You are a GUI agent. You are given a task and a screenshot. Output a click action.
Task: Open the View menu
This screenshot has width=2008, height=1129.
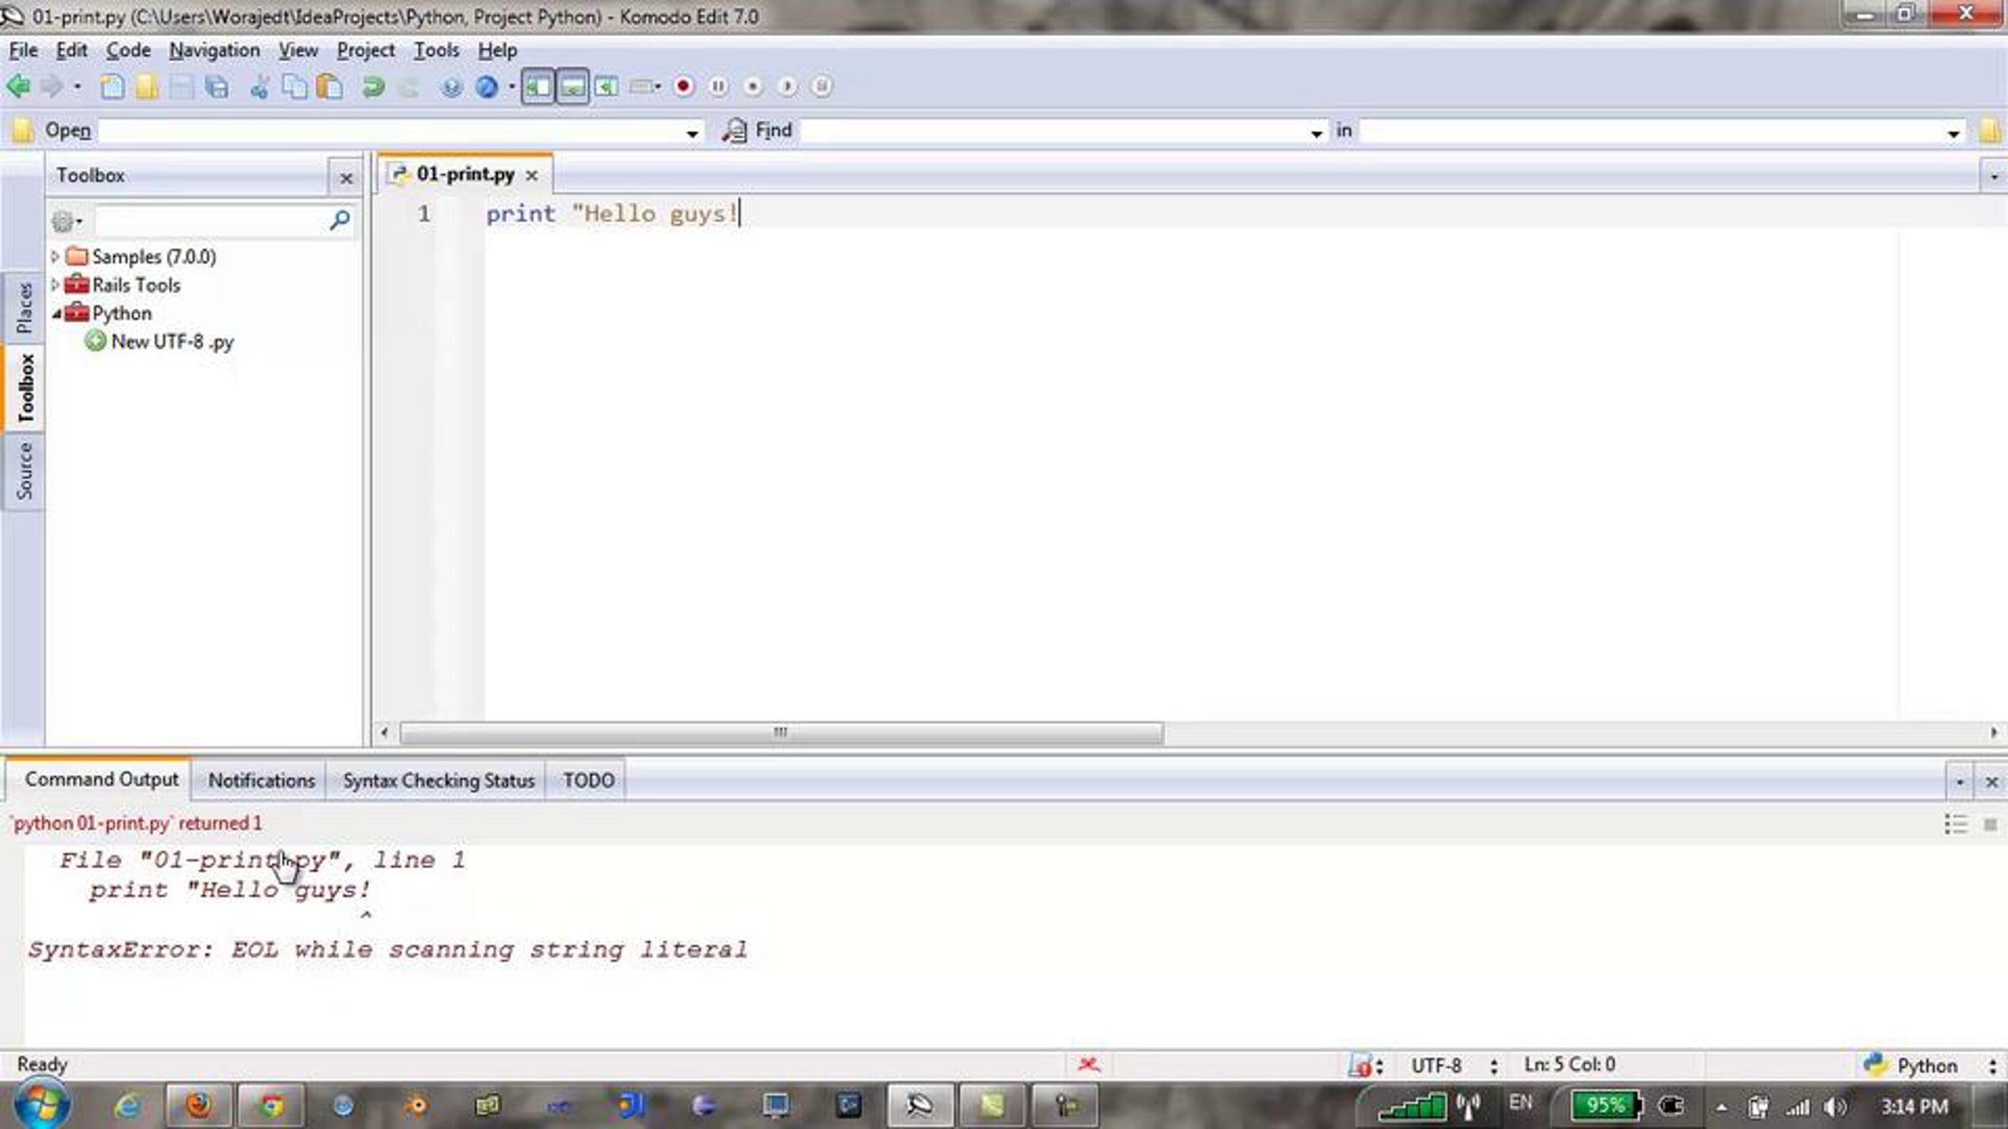[298, 50]
